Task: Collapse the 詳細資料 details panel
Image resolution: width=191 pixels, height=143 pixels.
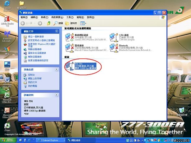Action: tap(57, 95)
